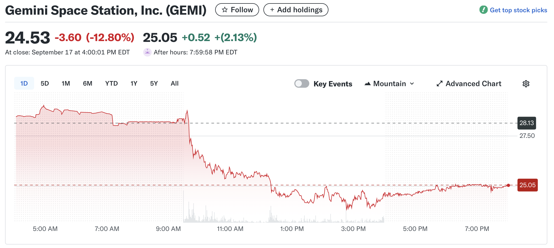Switch to the 1M range tab
The image size is (554, 248).
[x=66, y=83]
